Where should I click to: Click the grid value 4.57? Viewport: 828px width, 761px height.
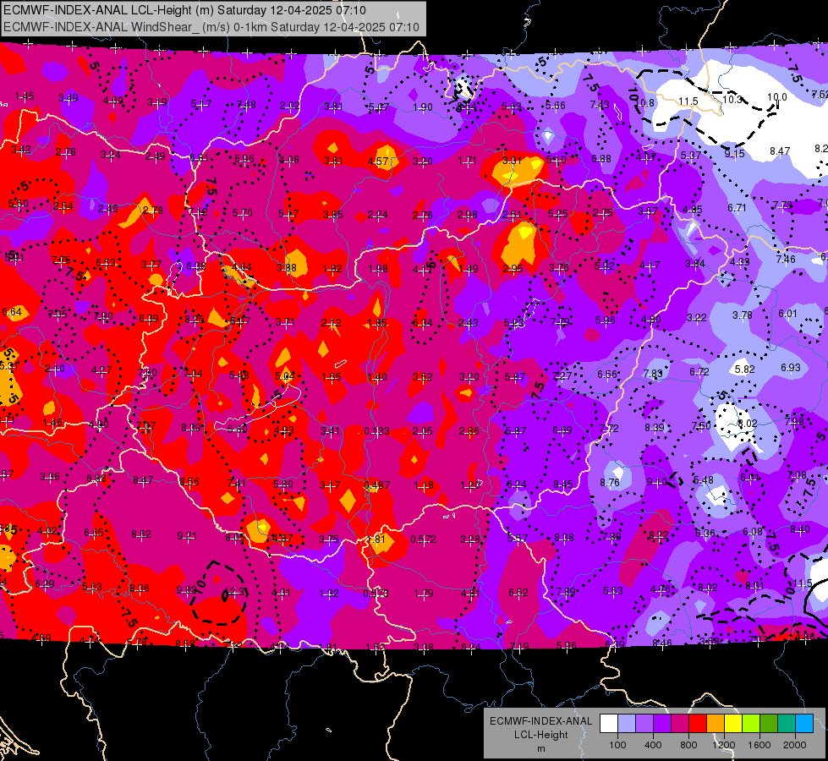(x=378, y=161)
